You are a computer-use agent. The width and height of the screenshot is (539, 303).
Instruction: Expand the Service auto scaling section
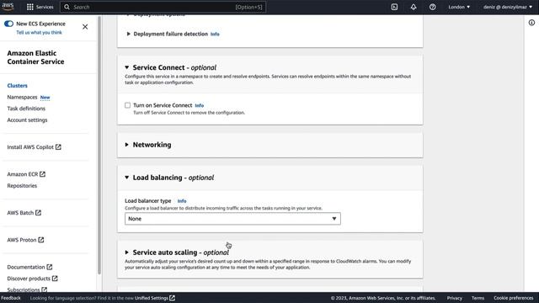coord(127,252)
